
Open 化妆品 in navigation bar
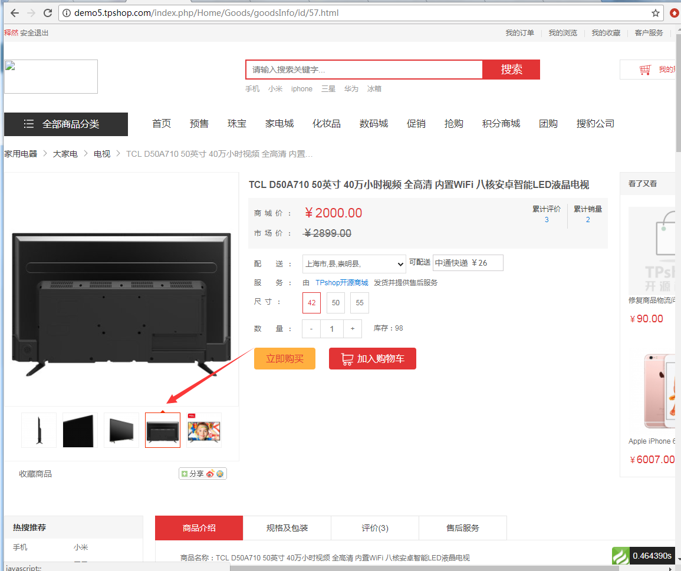tap(327, 124)
